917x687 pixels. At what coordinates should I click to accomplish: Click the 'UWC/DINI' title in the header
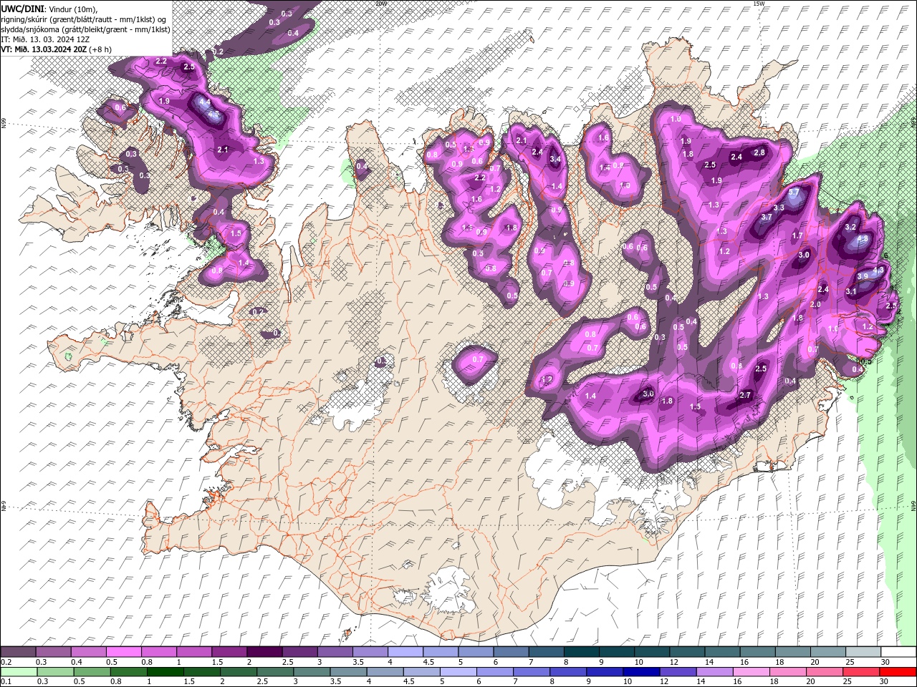coord(24,9)
